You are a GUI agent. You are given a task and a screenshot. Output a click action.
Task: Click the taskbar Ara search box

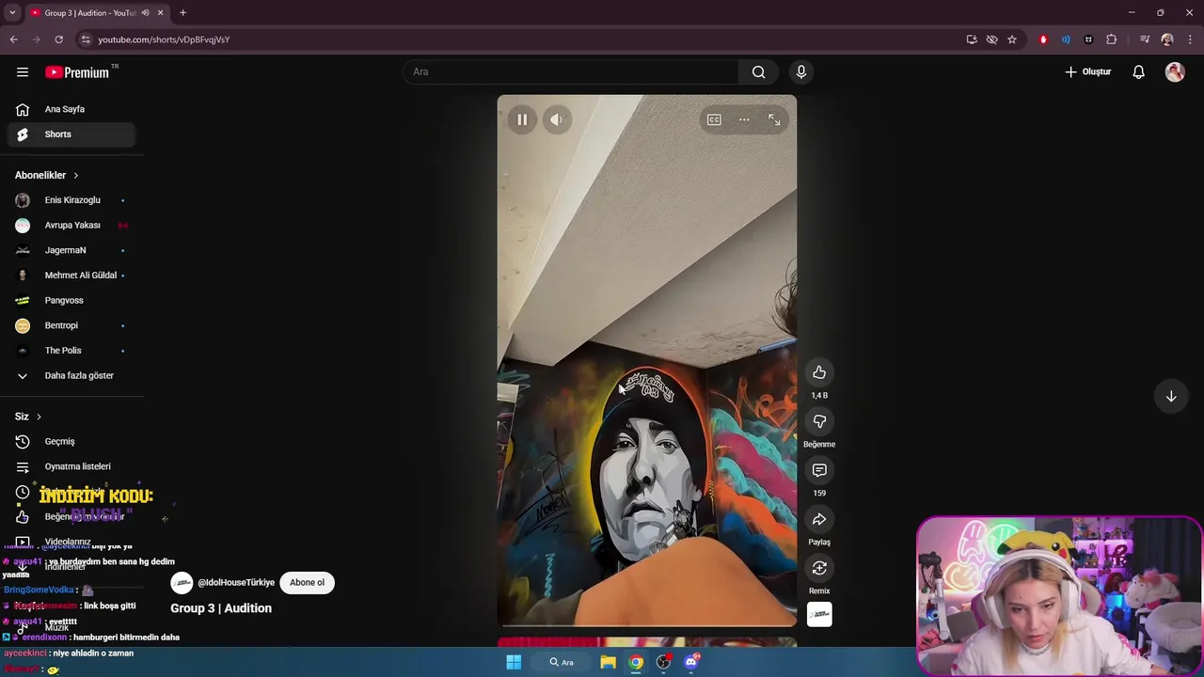tap(562, 662)
